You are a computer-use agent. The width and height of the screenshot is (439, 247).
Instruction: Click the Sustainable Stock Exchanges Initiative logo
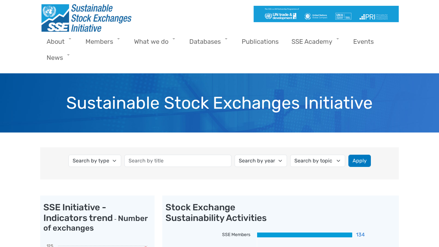pyautogui.click(x=86, y=18)
